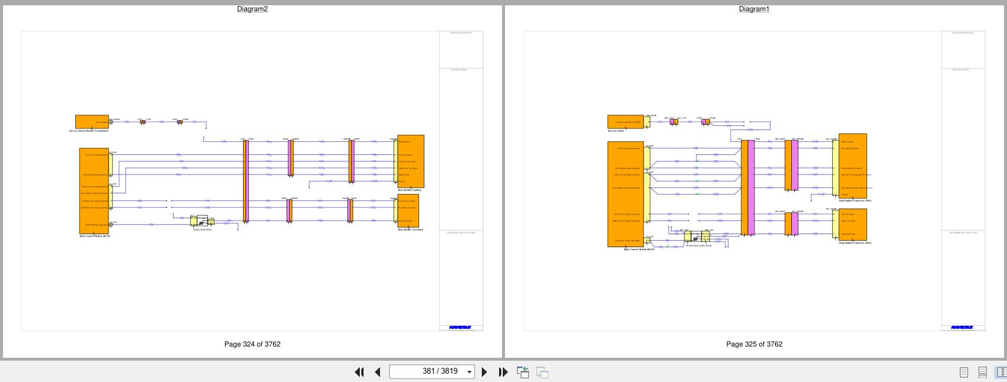Open the page number dropdown arrow
The width and height of the screenshot is (1007, 382).
469,372
